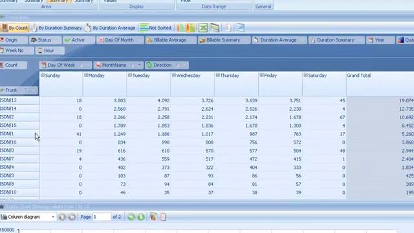Click the Sunday cell showing 41
Viewport: 414px width, 233px height.
tap(61, 134)
